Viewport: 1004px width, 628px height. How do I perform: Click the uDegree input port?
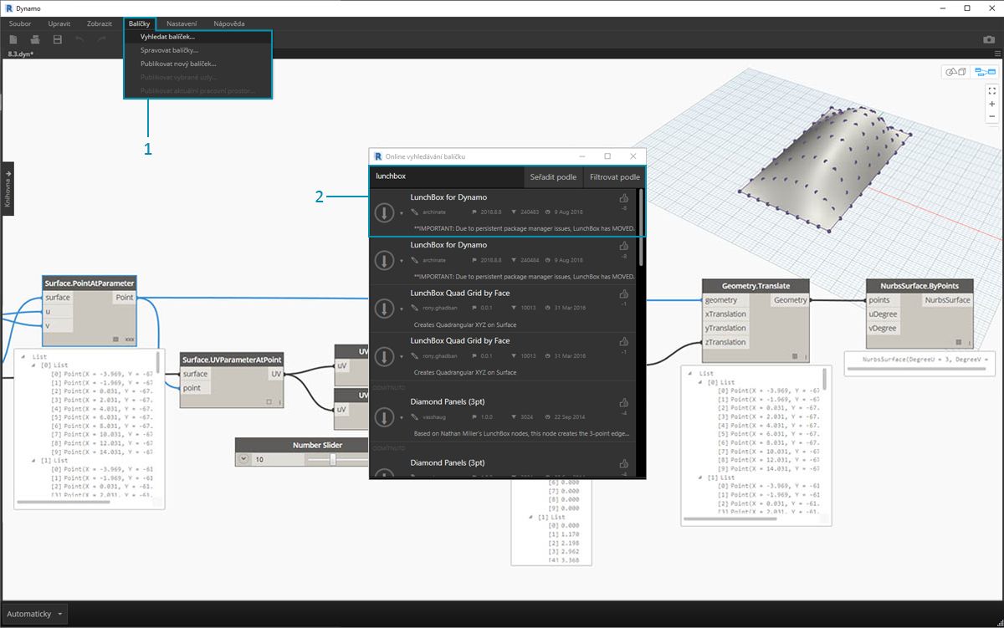[x=883, y=314]
